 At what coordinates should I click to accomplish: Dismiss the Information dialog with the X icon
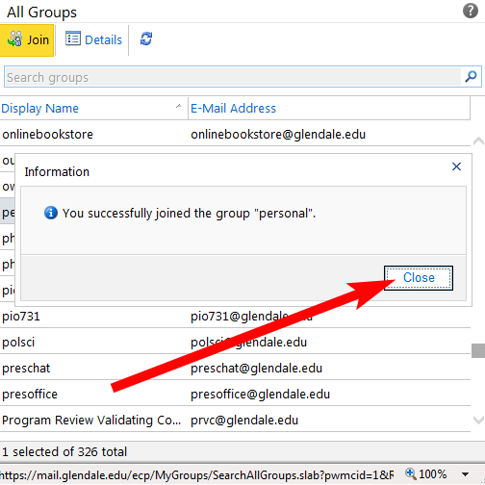pyautogui.click(x=456, y=166)
